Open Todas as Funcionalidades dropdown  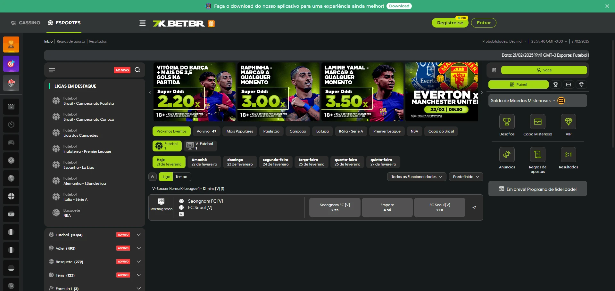click(417, 177)
